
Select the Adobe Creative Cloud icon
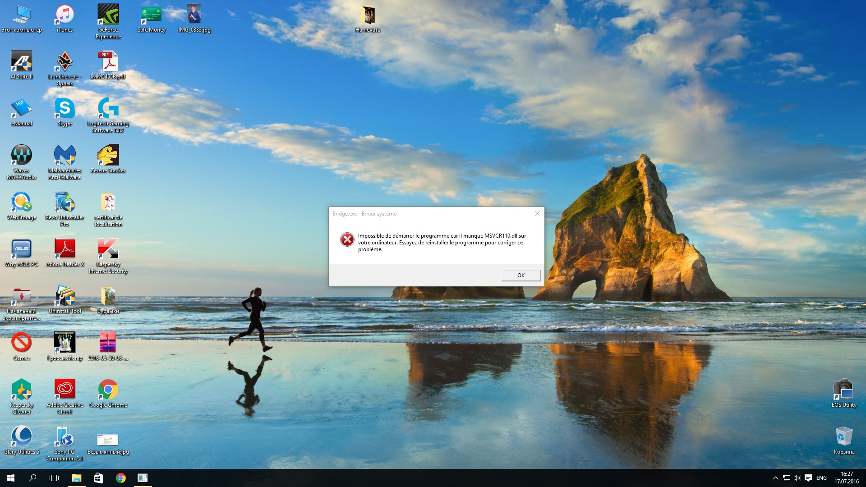click(64, 397)
